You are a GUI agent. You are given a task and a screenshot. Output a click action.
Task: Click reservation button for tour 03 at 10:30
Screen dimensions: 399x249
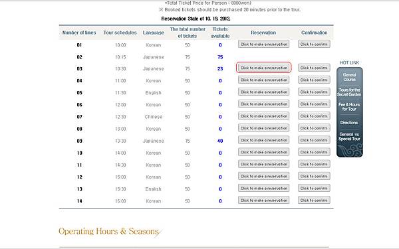click(x=263, y=68)
